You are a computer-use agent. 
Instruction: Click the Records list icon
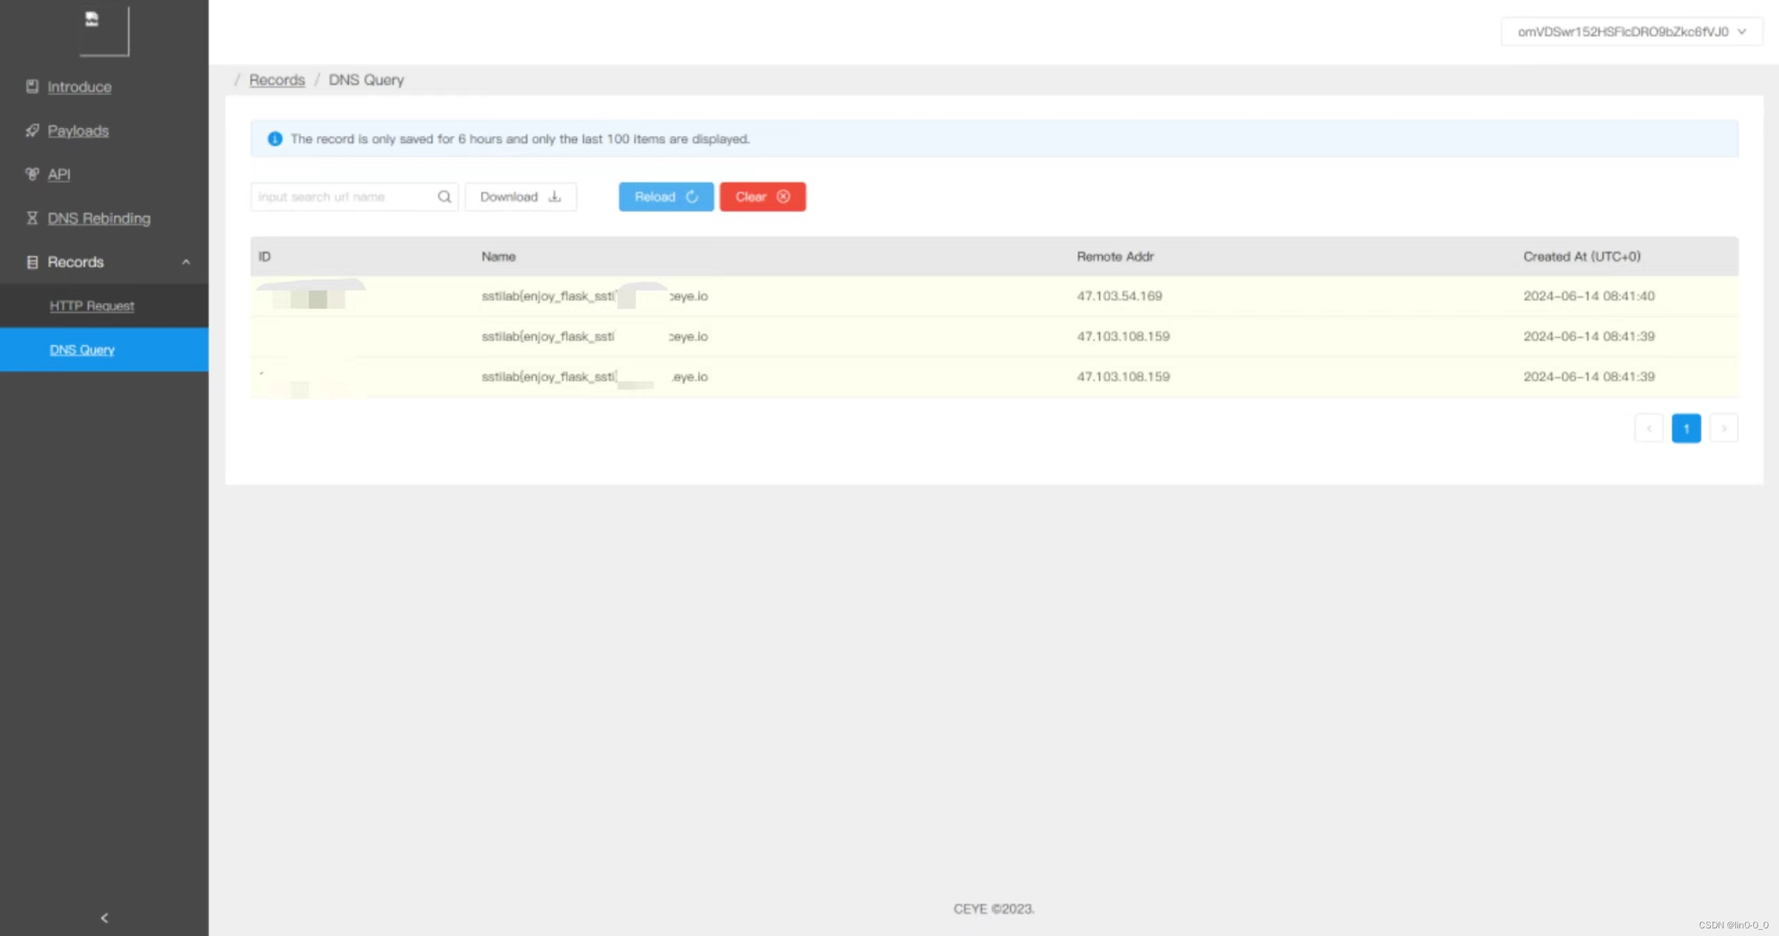point(32,262)
